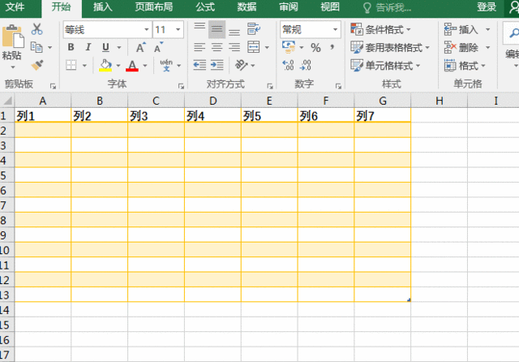
Task: Apply Percent style
Action: [315, 47]
